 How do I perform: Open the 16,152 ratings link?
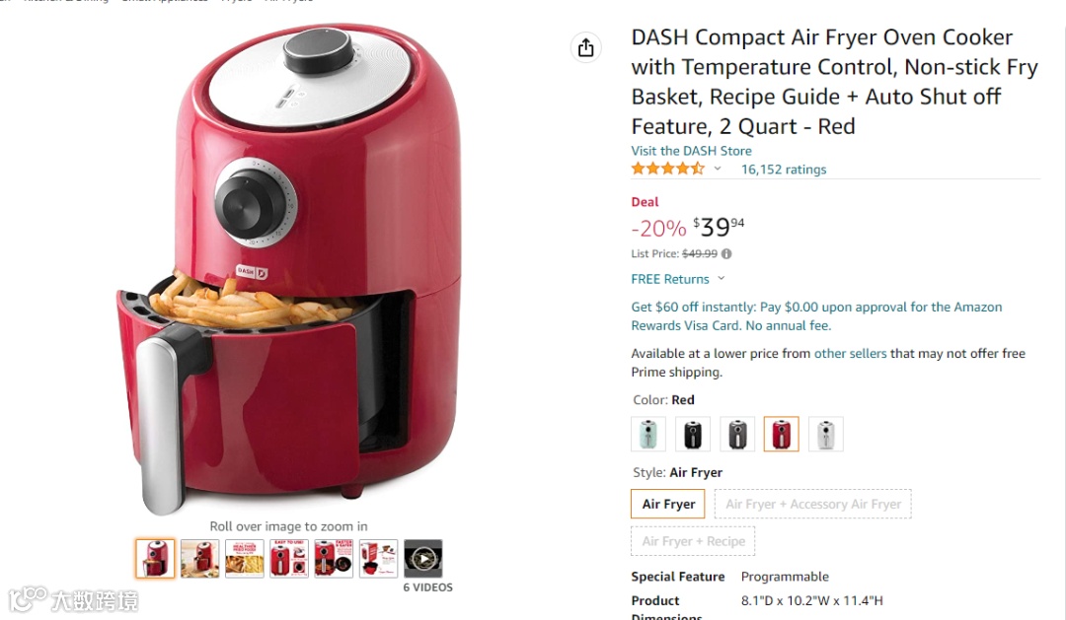(784, 170)
